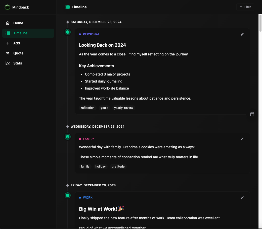
Task: Click the edit pencil on the FAMILY entry
Action: pyautogui.click(x=242, y=139)
